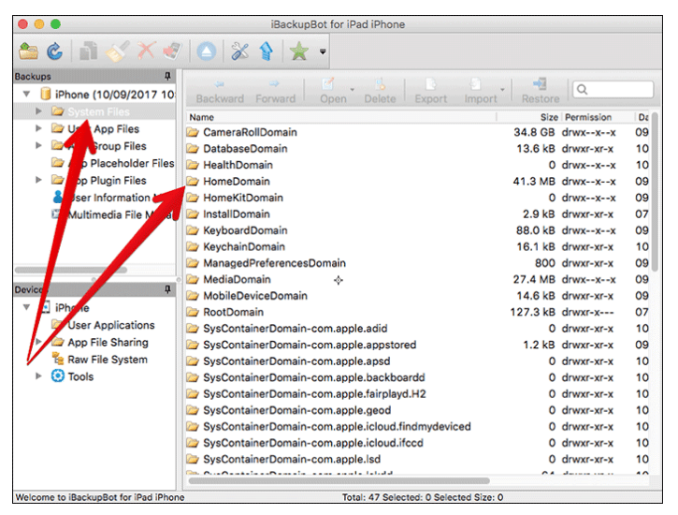Click the Restore button
The image size is (678, 515).
pos(540,90)
